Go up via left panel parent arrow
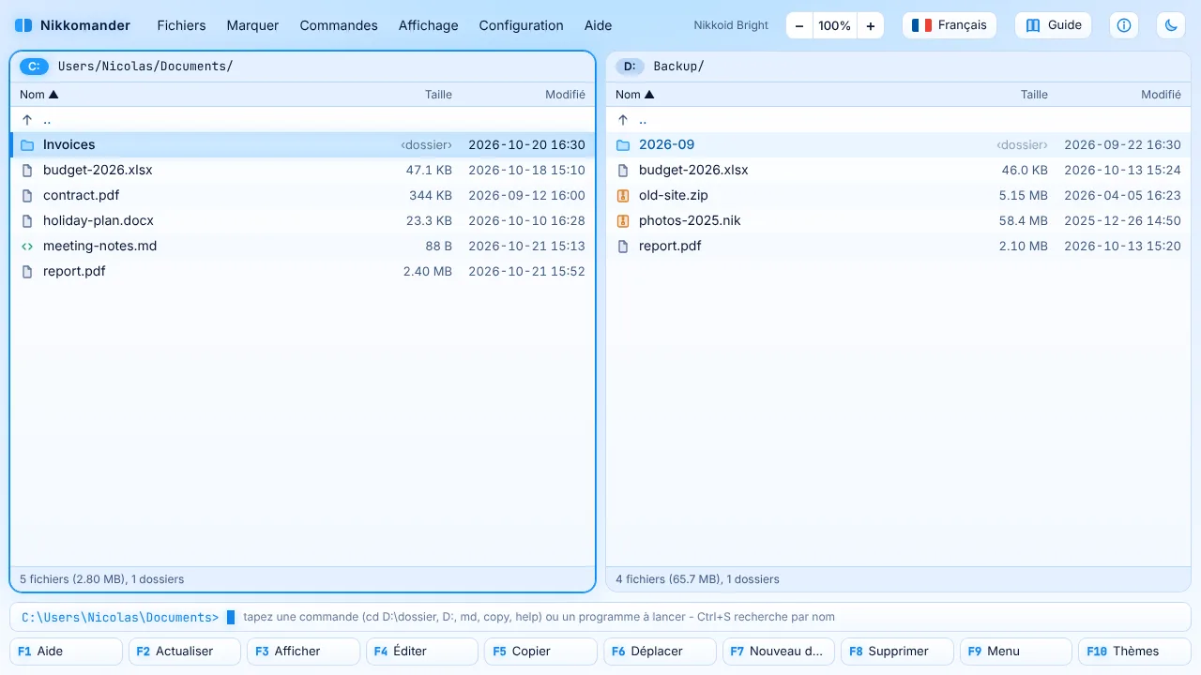Viewport: 1201px width, 675px height. click(x=27, y=120)
